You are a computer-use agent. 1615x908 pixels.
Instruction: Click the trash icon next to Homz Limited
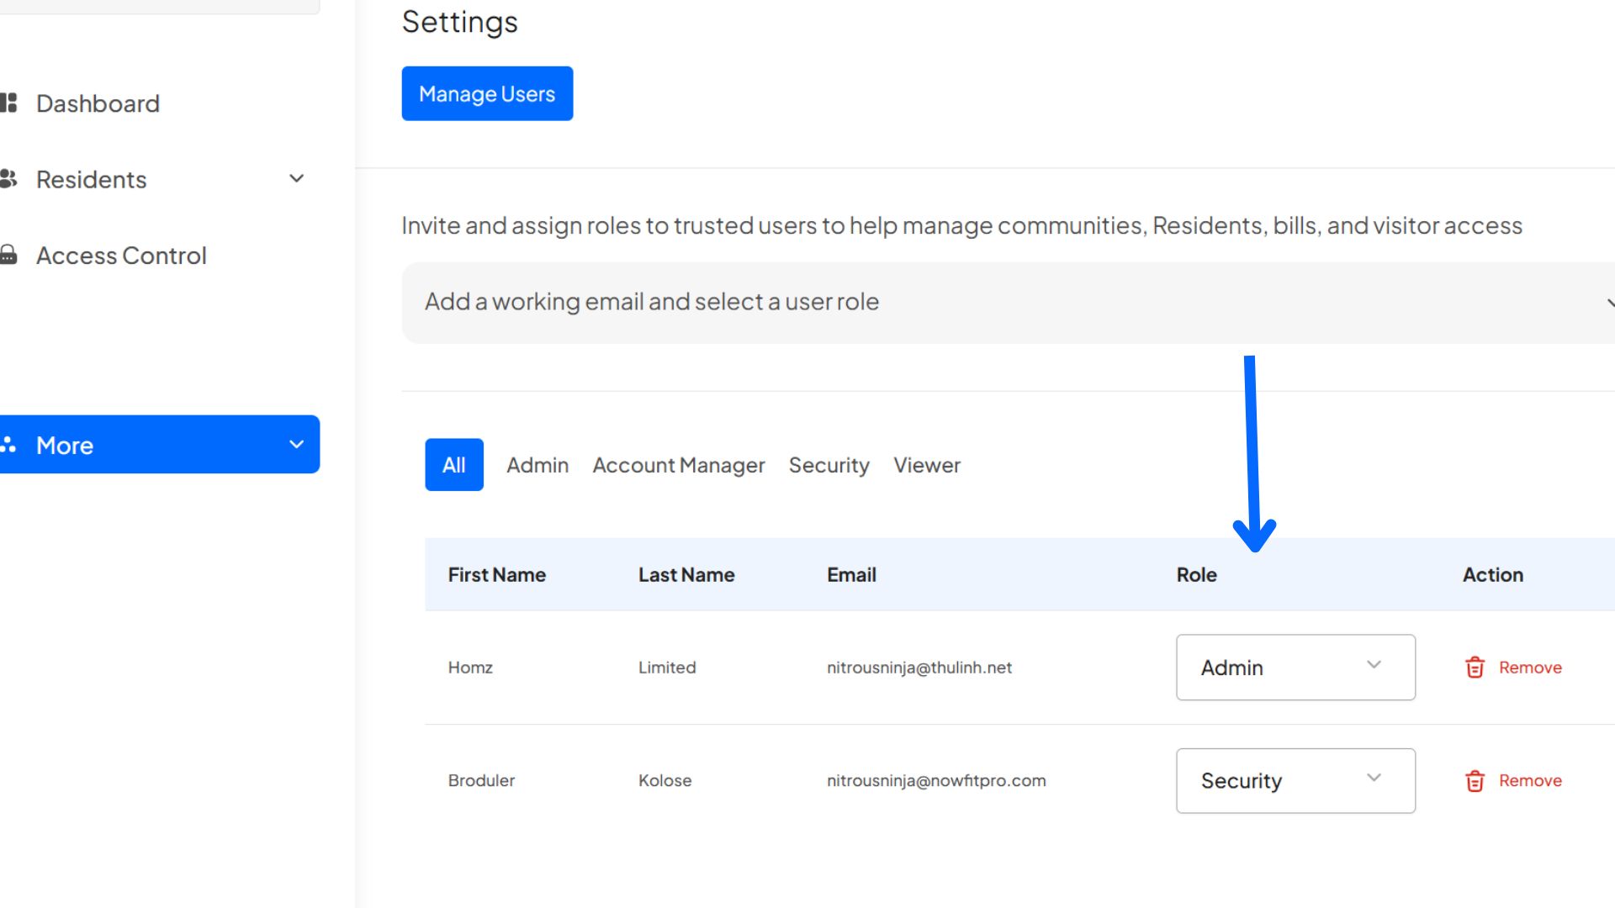tap(1474, 667)
